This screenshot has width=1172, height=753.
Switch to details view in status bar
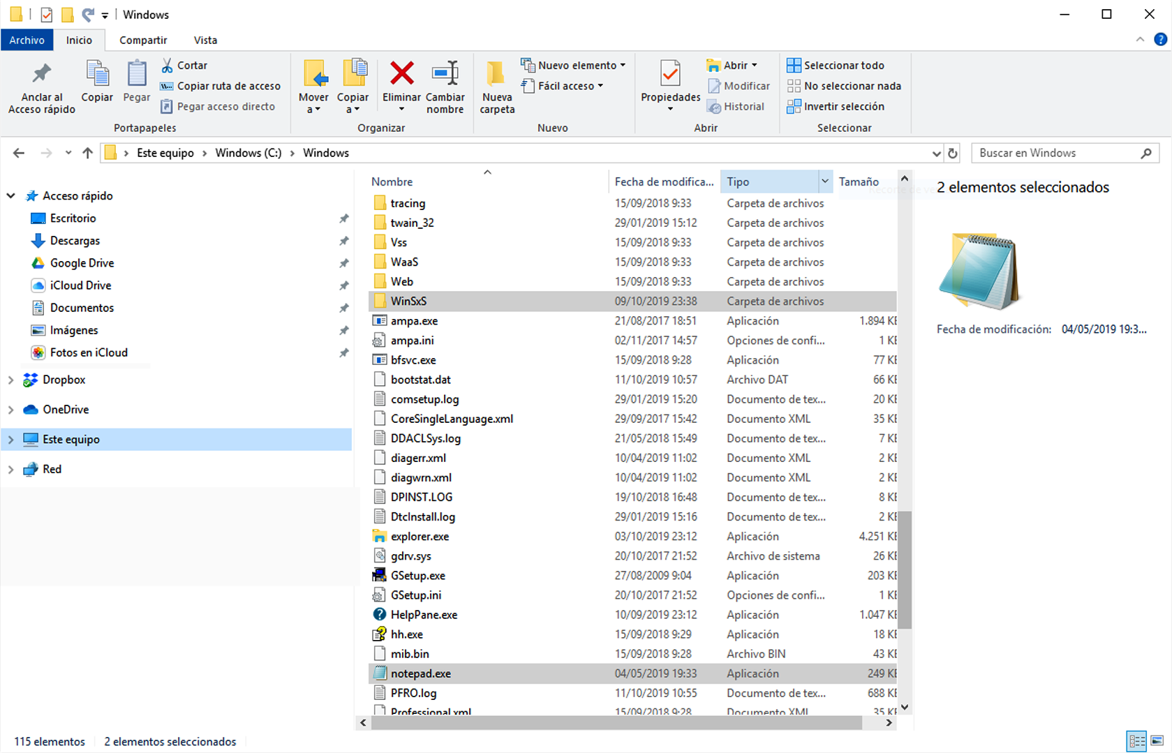click(x=1136, y=740)
